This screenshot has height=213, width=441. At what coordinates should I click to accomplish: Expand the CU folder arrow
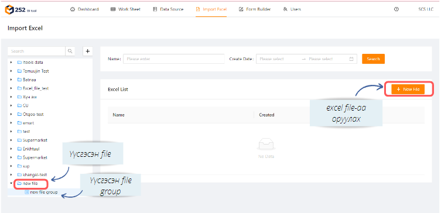pos(11,106)
